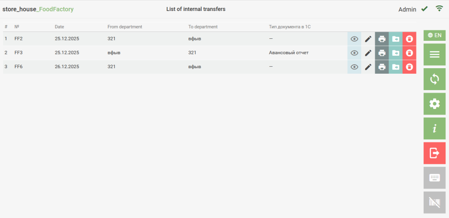Sort by the Date column header
The height and width of the screenshot is (218, 449).
pos(59,27)
